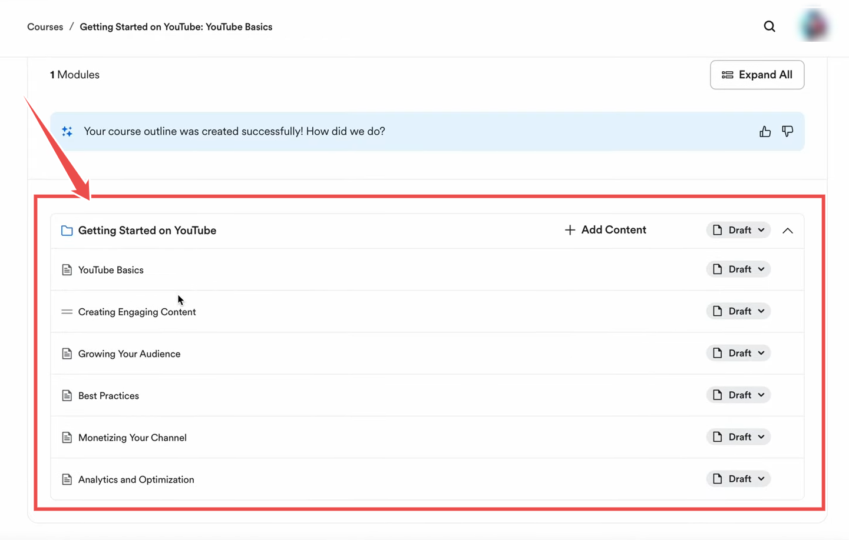Open Draft dropdown for Best Practices
The image size is (849, 540).
coord(738,395)
